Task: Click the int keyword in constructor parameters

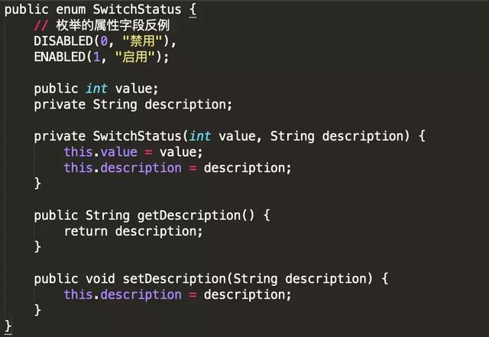Action: click(200, 136)
